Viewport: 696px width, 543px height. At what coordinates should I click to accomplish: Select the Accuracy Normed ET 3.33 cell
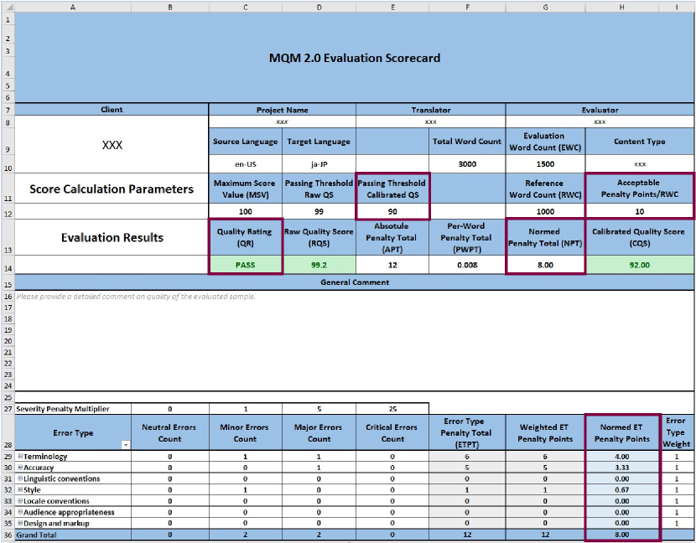click(621, 467)
